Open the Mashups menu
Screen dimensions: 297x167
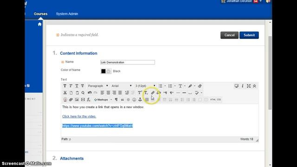[x=103, y=100]
